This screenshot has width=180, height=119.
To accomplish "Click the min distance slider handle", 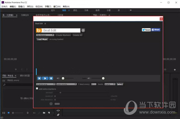I will point(55,100).
